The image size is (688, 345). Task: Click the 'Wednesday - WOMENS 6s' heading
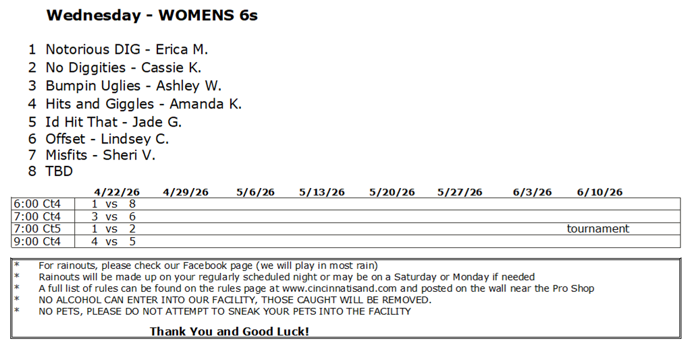coord(151,16)
